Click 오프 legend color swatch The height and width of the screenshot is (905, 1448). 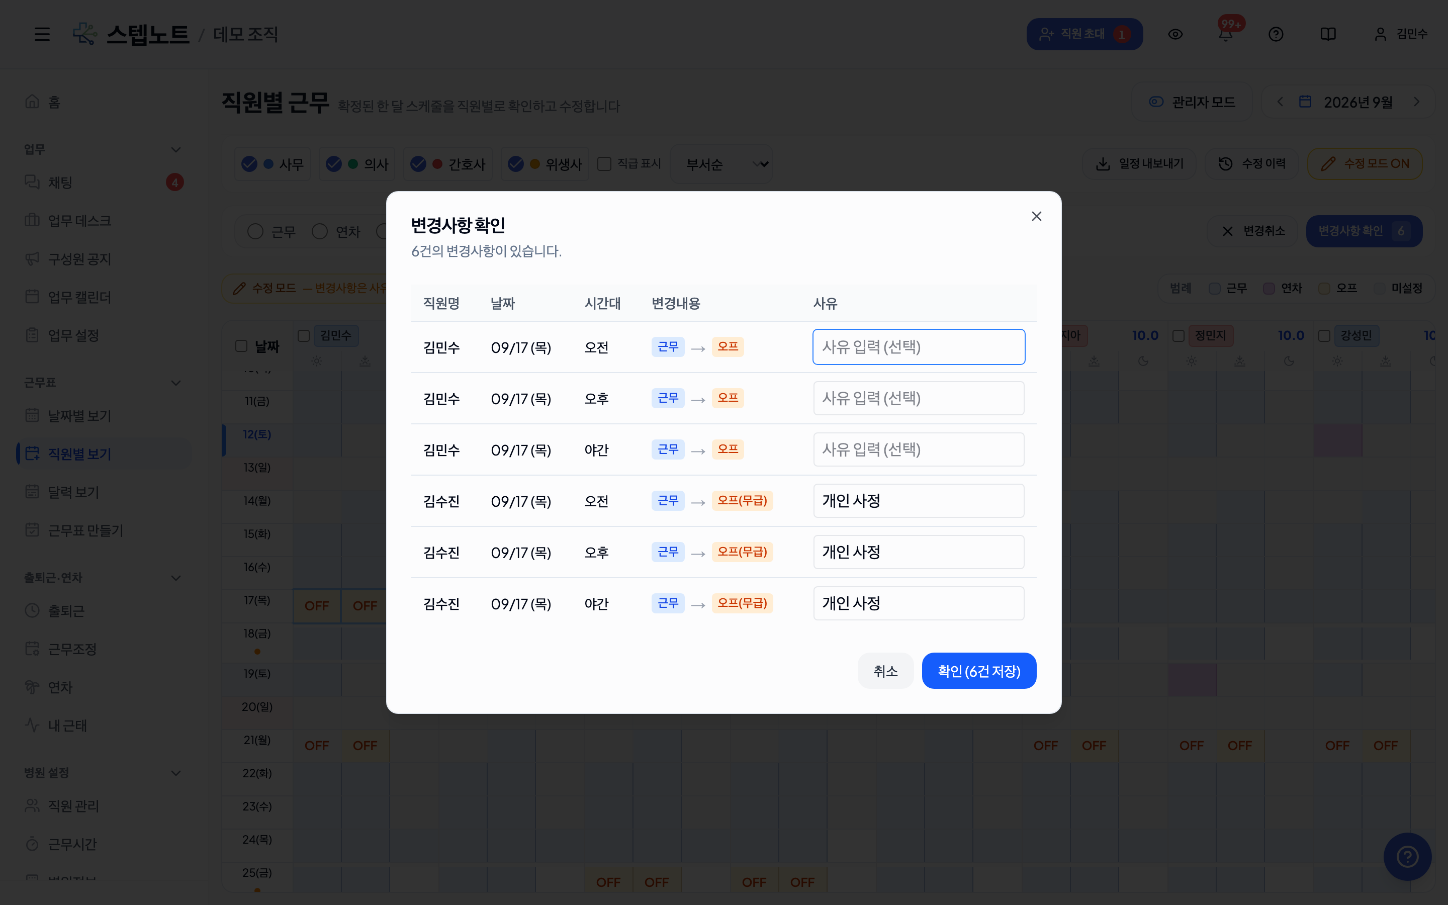[x=1324, y=289]
